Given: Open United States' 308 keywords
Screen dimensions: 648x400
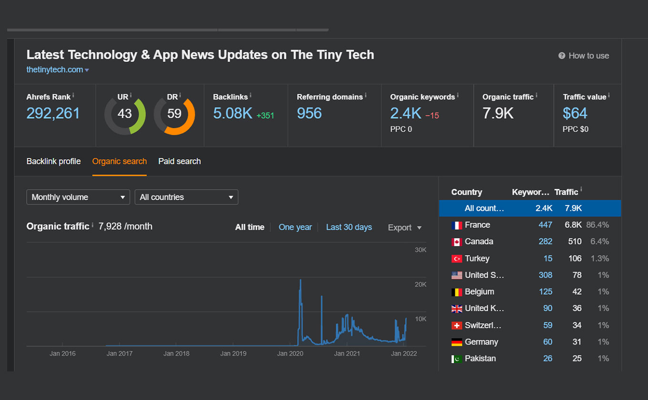Looking at the screenshot, I should [545, 275].
